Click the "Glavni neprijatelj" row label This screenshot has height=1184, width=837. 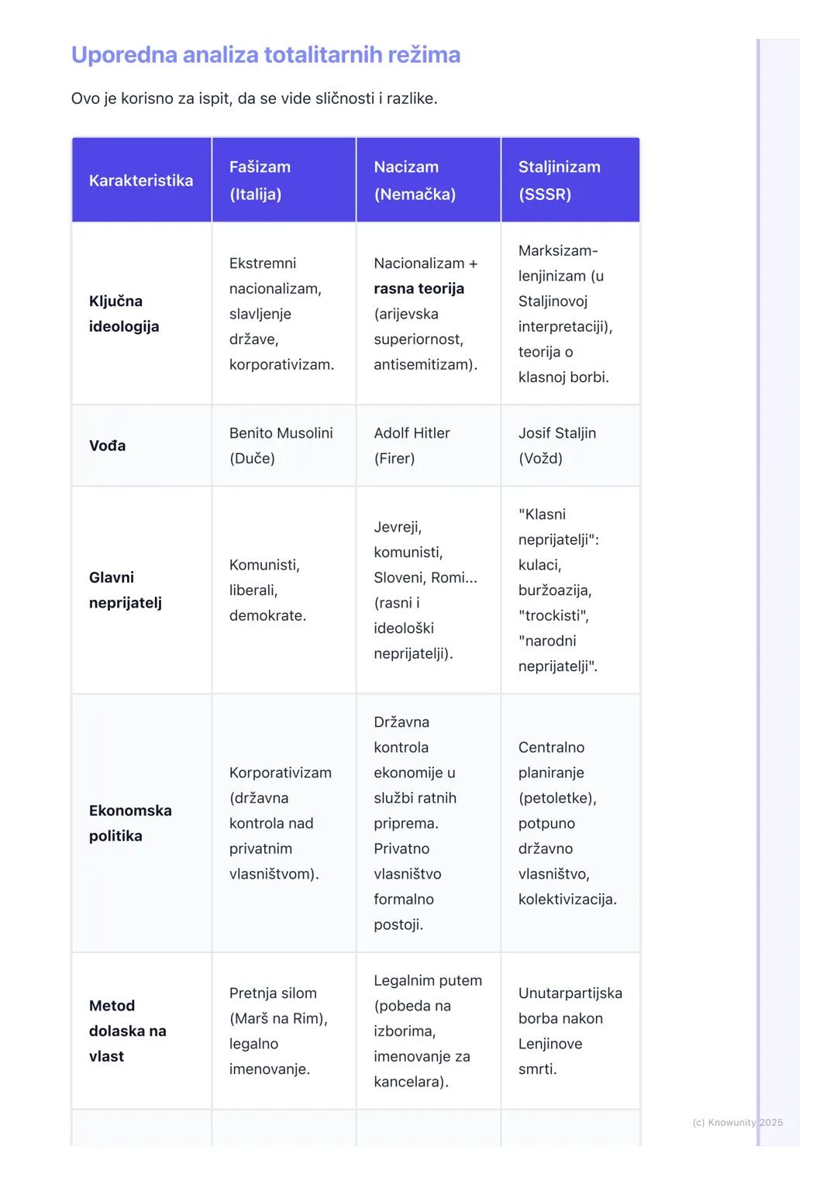[125, 590]
